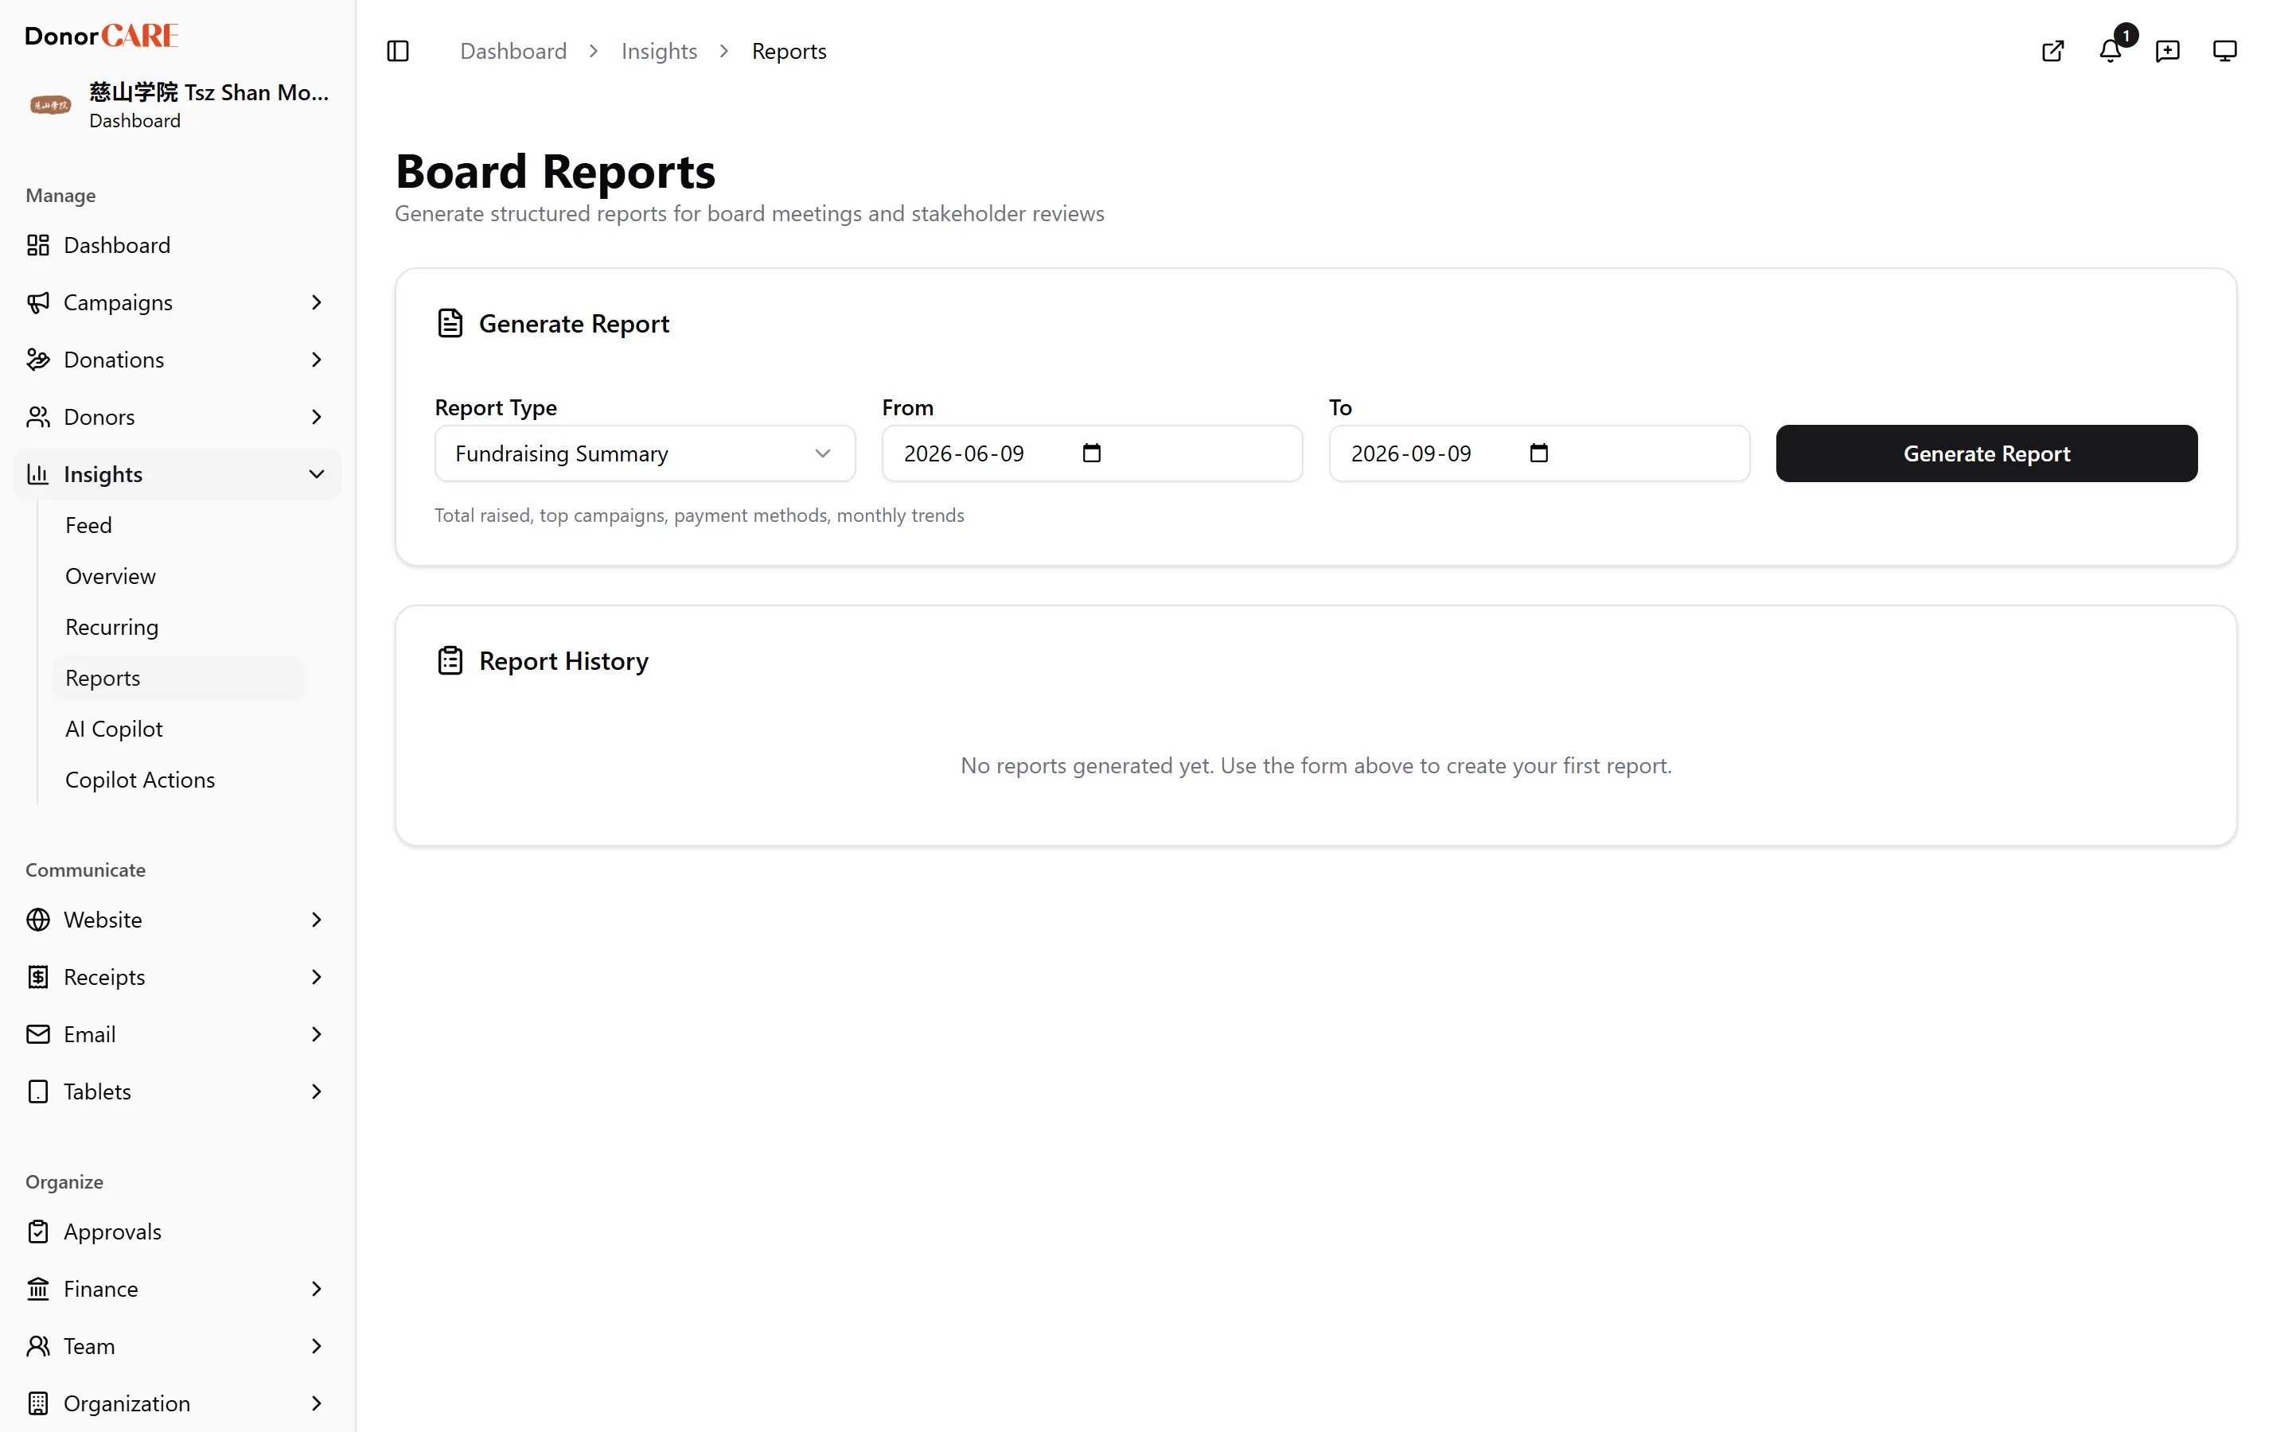Expand the Team menu chevron
This screenshot has height=1432, width=2292.
316,1347
